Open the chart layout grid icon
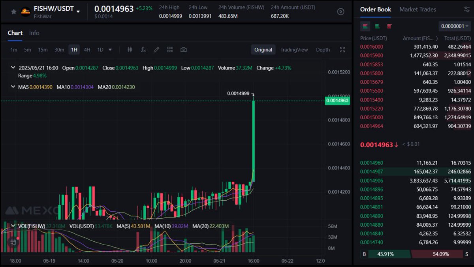Screen dimensions: 474x267 coord(170,49)
